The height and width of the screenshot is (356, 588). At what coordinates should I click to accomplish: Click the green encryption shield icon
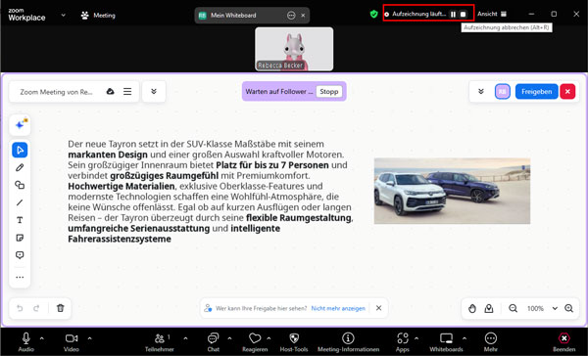point(374,14)
